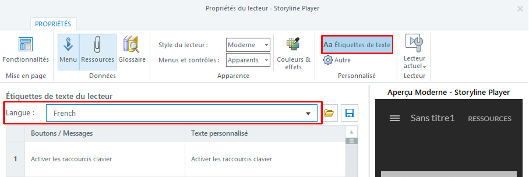Screen dimensions: 529x177
Task: Open the RESSOURCES tab in preview
Action: point(489,118)
